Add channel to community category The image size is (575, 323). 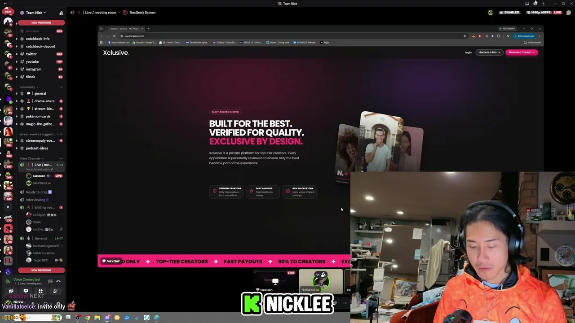coord(61,87)
